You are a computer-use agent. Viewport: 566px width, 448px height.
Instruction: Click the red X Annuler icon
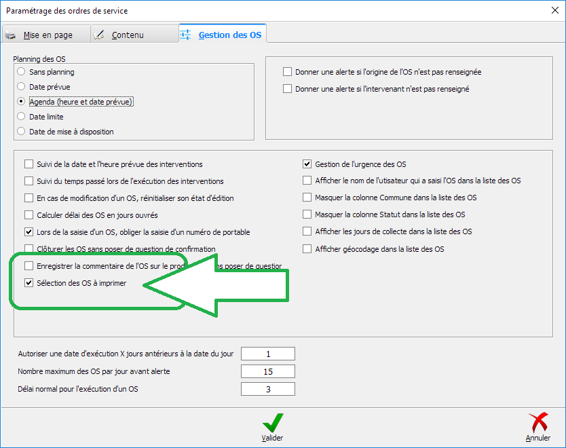(537, 424)
